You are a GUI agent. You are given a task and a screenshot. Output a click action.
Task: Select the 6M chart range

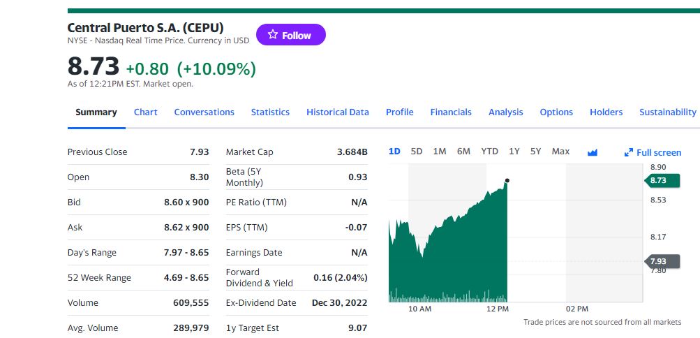(x=464, y=152)
